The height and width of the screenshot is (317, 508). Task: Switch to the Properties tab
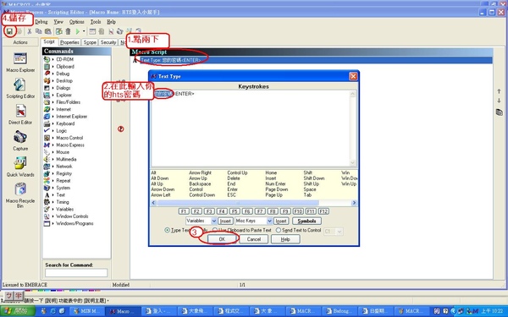click(69, 42)
